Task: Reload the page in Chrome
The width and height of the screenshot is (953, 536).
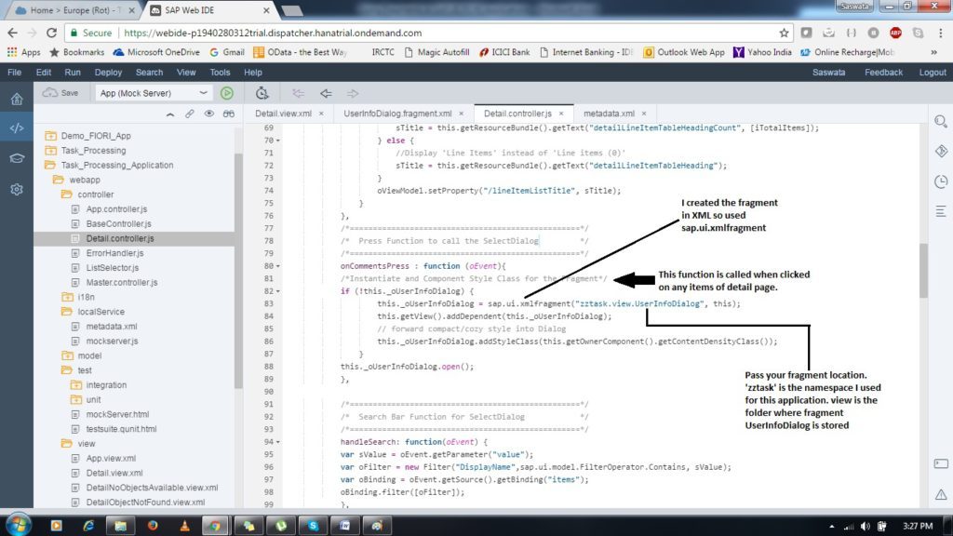Action: 52,33
